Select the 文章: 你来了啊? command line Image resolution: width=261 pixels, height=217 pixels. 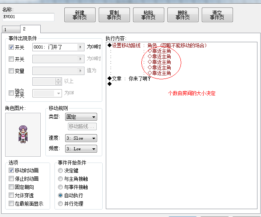(129, 79)
